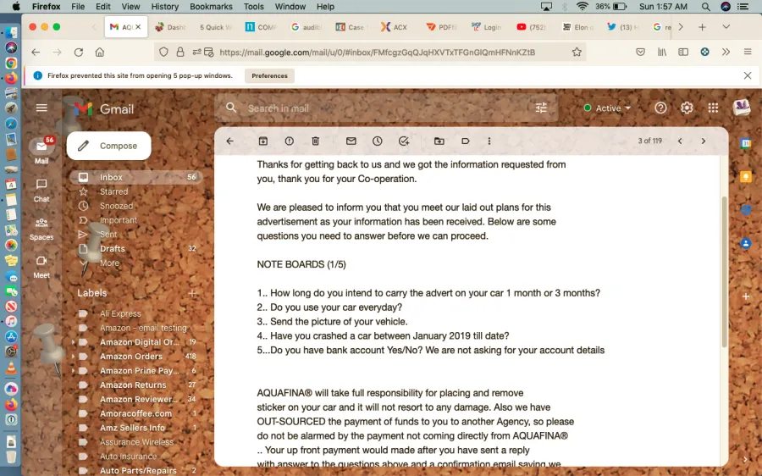This screenshot has width=762, height=476.
Task: Open the Spaces section
Action: [41, 229]
